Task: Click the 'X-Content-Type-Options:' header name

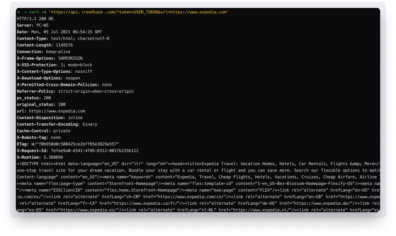Action: coord(45,71)
